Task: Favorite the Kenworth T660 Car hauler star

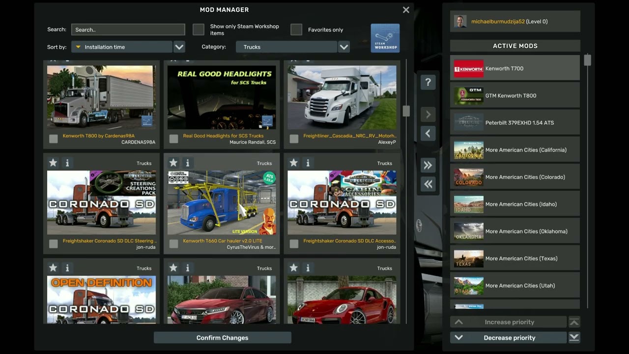Action: click(173, 163)
